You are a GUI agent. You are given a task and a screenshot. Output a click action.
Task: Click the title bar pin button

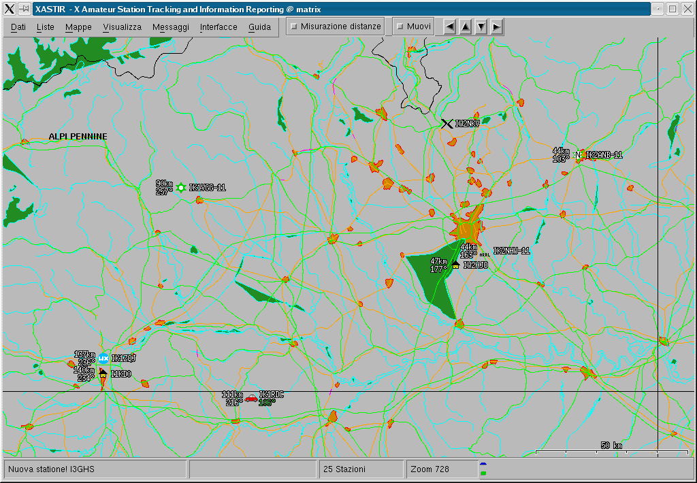click(x=24, y=9)
